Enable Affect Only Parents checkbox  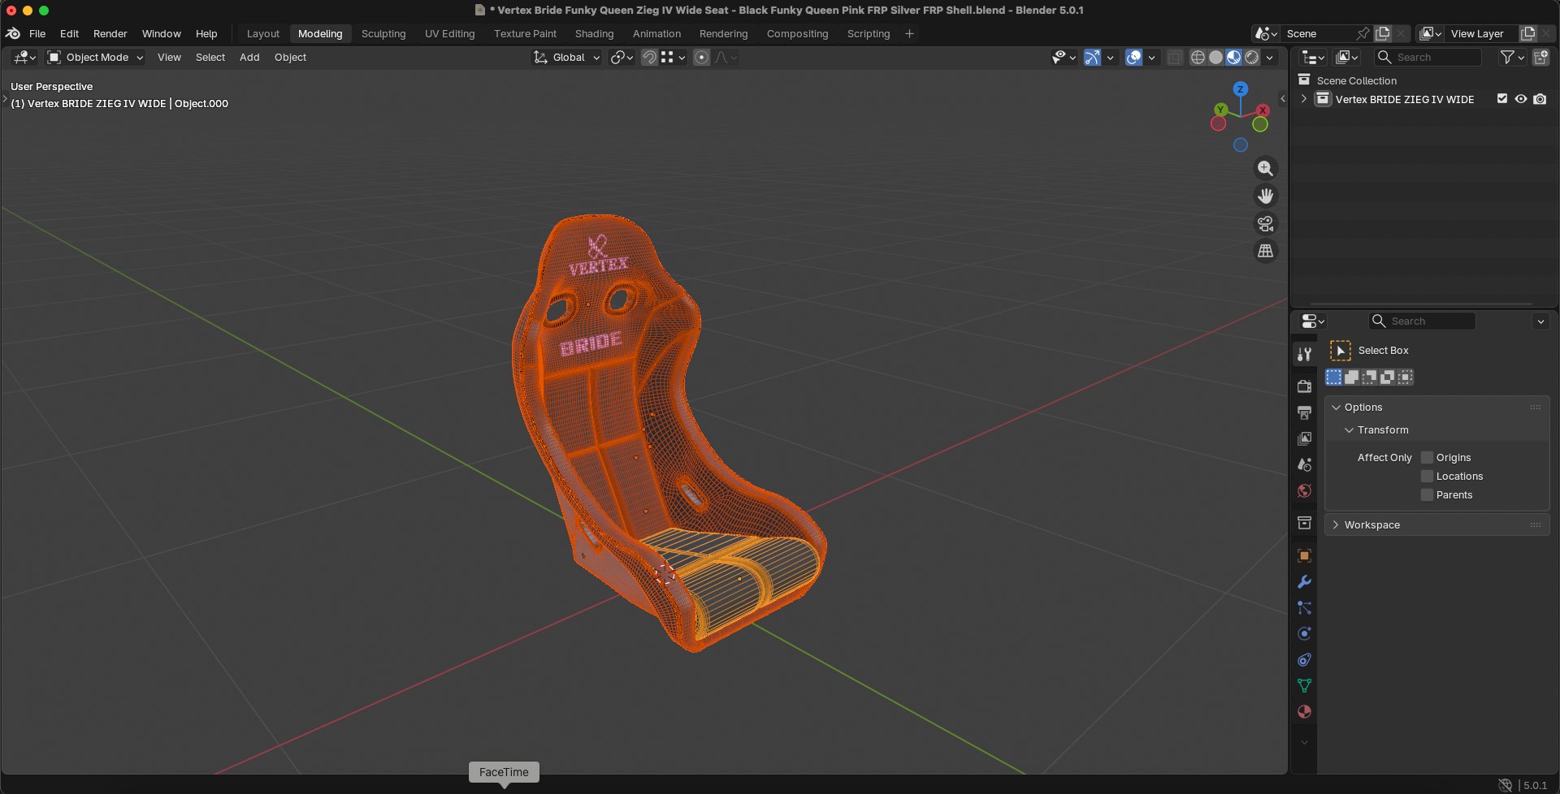pyautogui.click(x=1427, y=494)
